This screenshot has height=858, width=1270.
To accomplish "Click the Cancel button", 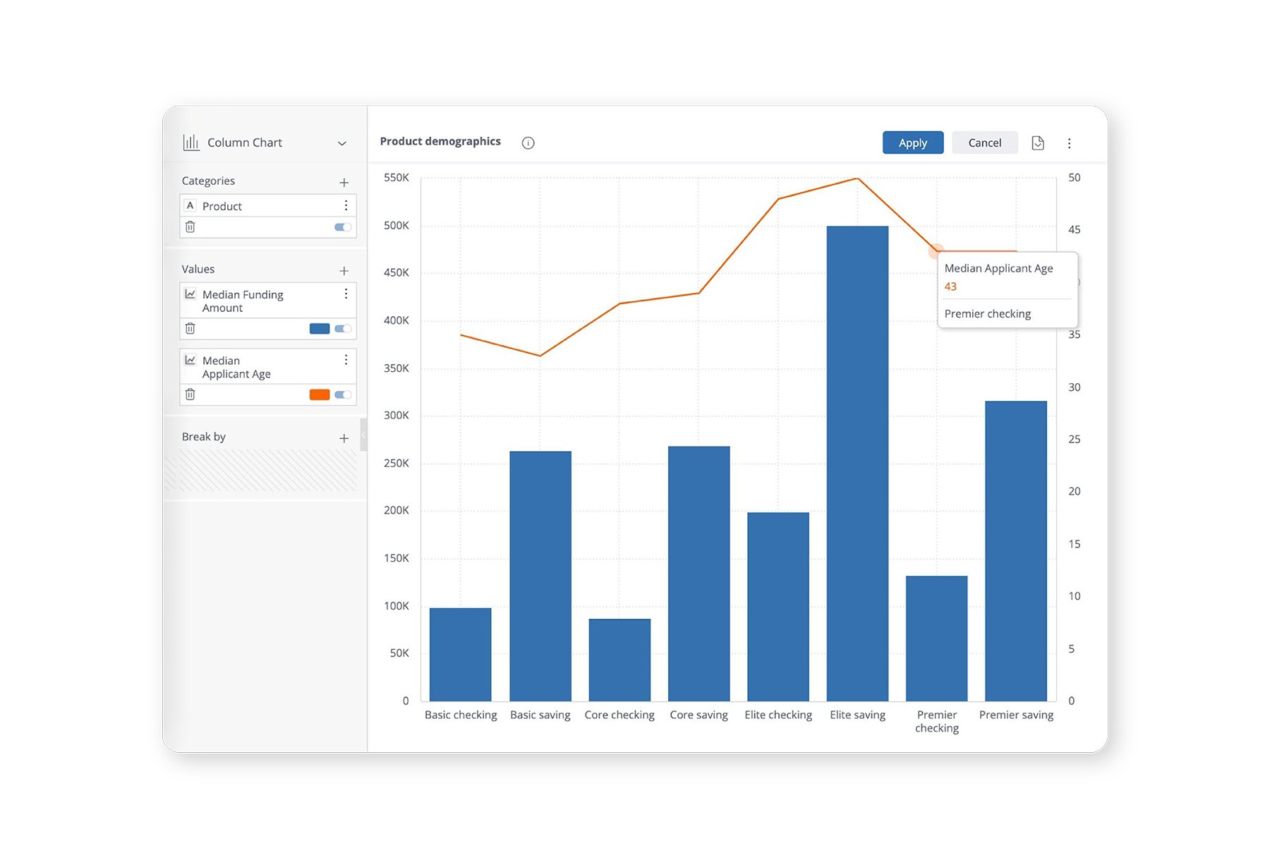I will click(x=984, y=143).
